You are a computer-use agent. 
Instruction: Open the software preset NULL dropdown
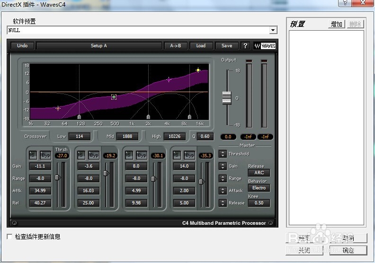click(x=273, y=30)
